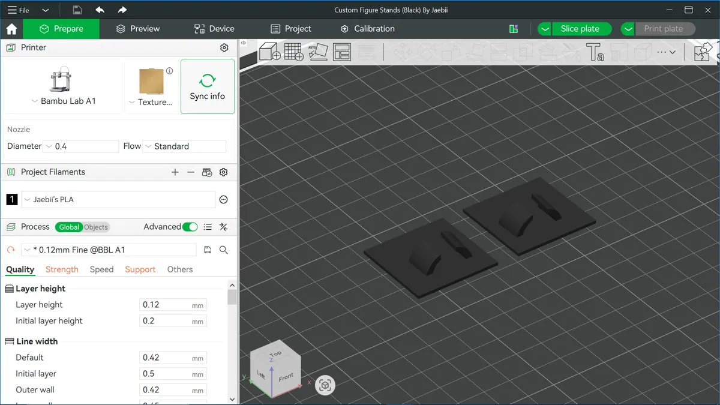Switch to the Device tab

tap(214, 29)
